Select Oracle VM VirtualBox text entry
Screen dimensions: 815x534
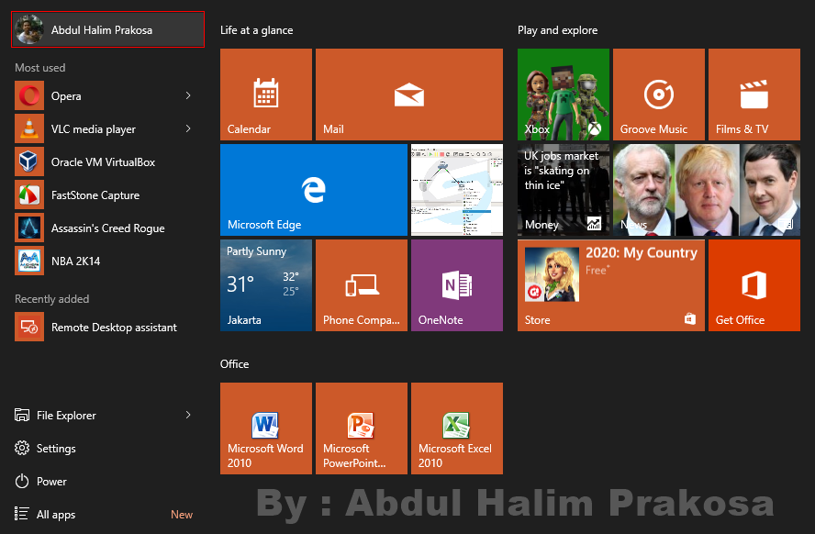[104, 162]
